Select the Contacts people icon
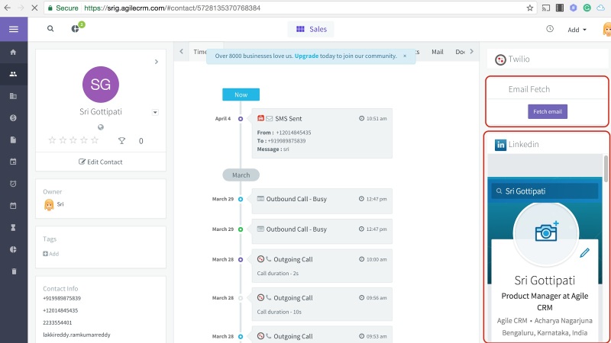The image size is (611, 343). click(x=13, y=74)
